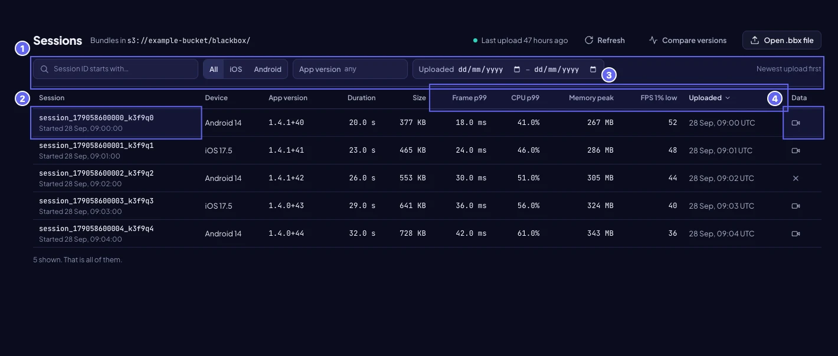
Task: Click the s3://example-bucket/blackbox/ path text
Action: [x=189, y=41]
